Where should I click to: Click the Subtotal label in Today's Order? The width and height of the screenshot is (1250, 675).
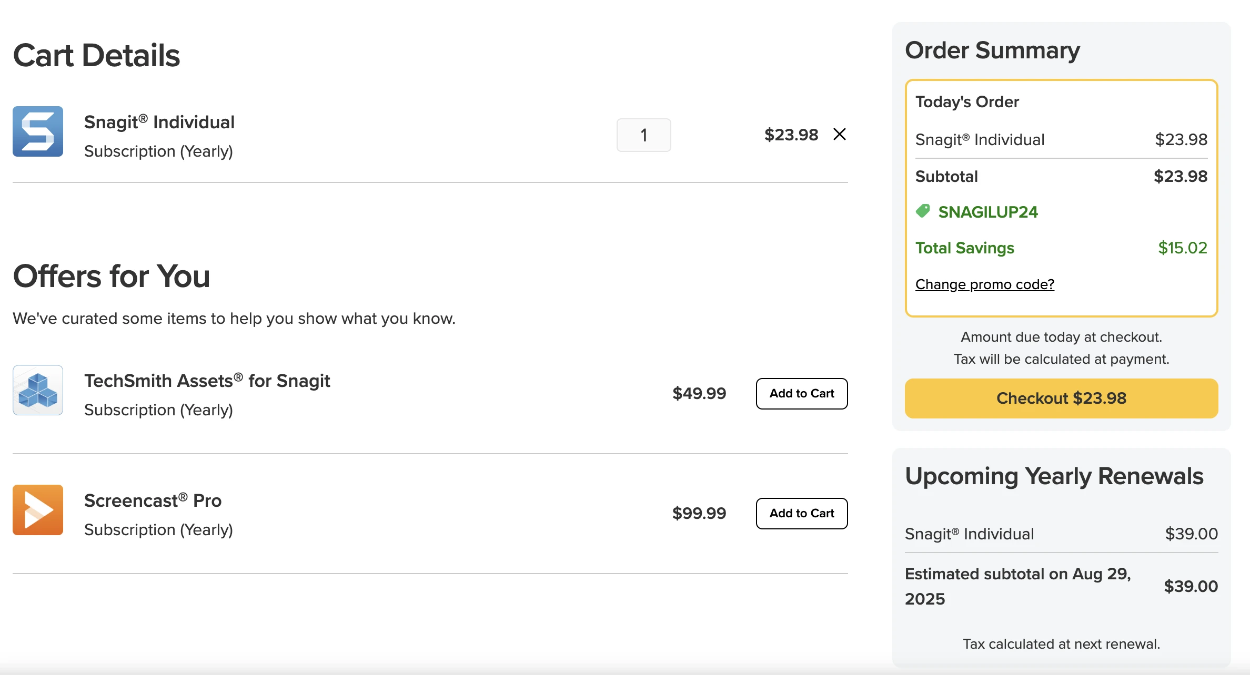point(946,176)
